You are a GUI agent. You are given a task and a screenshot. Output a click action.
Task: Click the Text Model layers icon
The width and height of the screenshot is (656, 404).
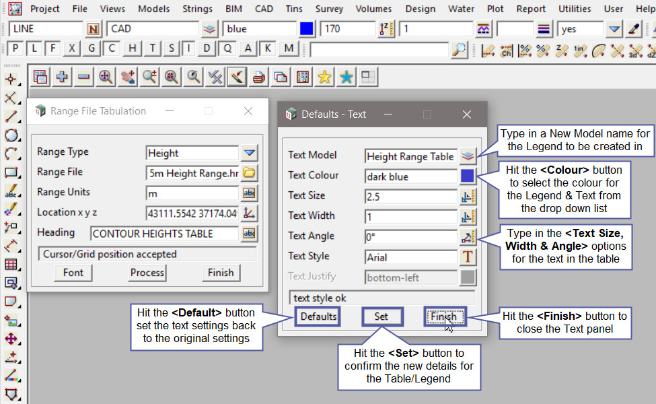click(468, 156)
